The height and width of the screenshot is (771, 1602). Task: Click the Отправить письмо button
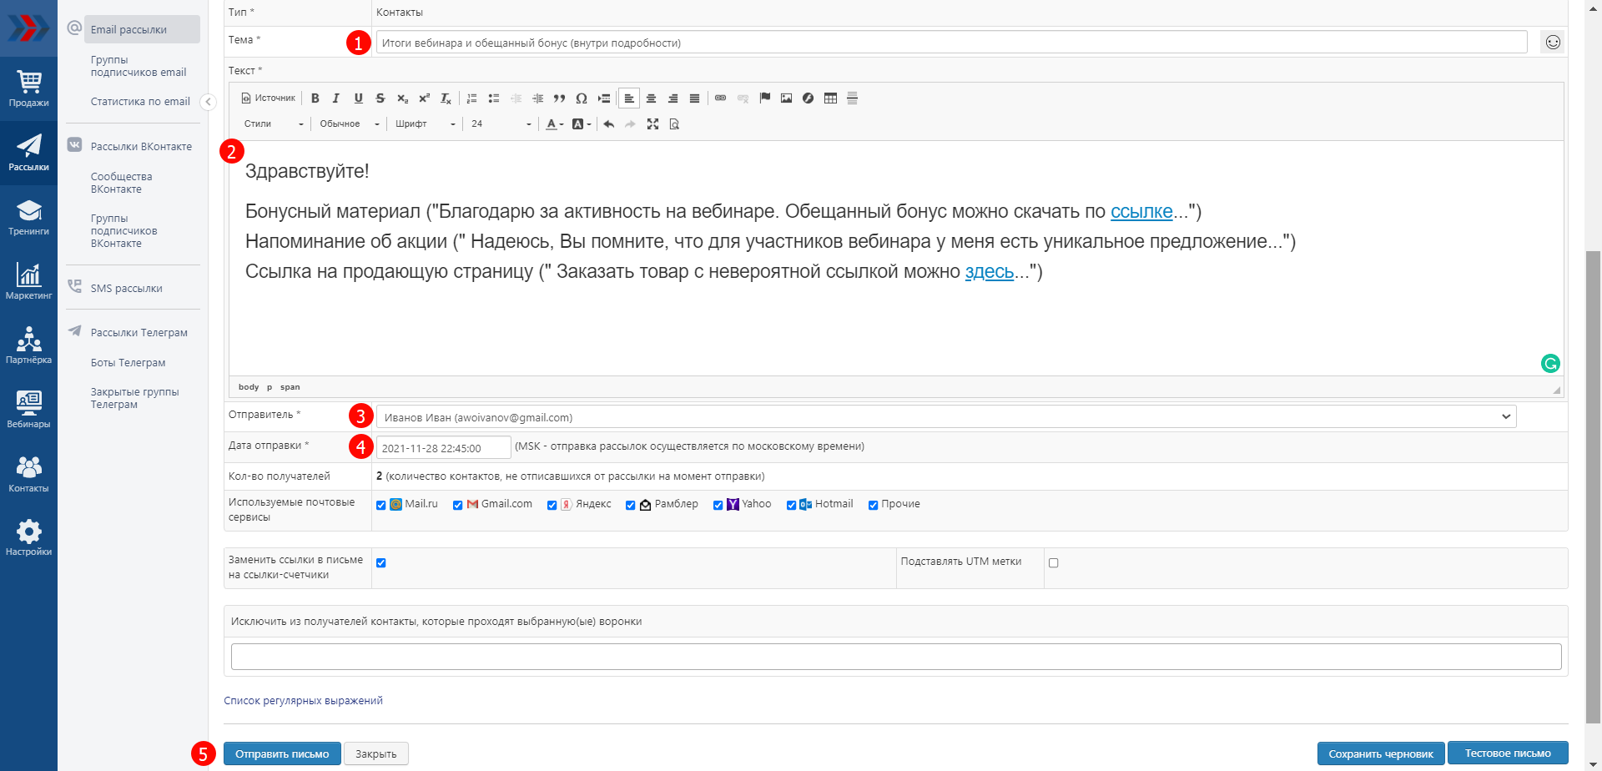coord(282,753)
